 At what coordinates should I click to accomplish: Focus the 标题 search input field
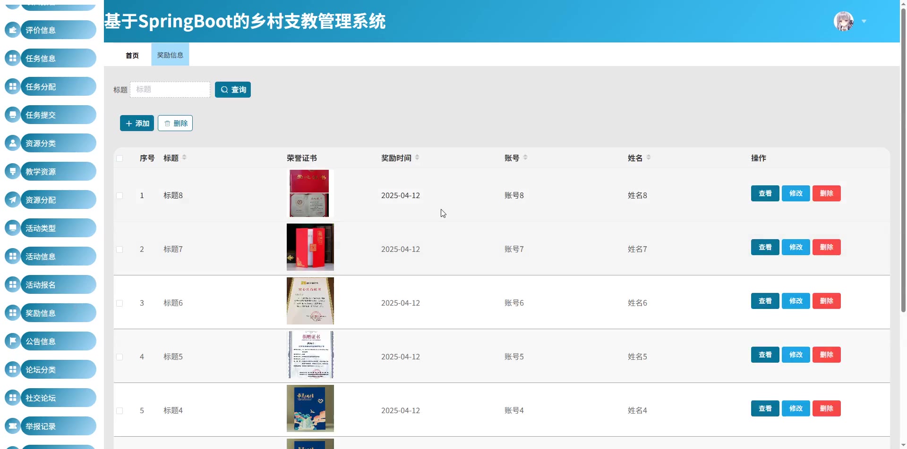[170, 90]
